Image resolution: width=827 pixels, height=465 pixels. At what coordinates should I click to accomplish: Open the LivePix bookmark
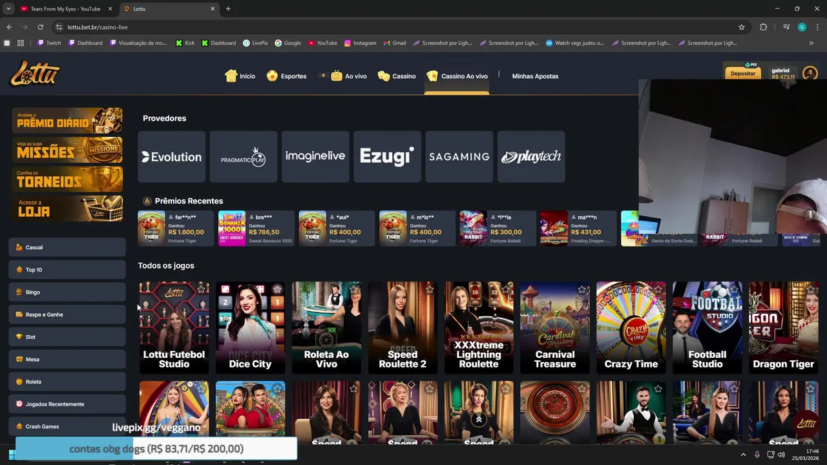pos(256,43)
